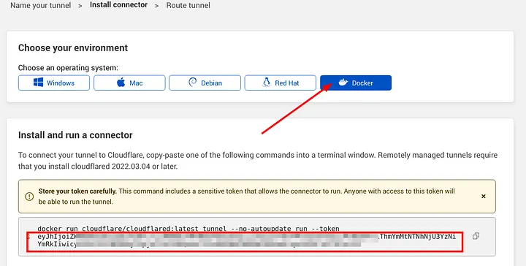526x266 pixels.
Task: Dismiss the Store your token carefully warning
Action: click(484, 197)
